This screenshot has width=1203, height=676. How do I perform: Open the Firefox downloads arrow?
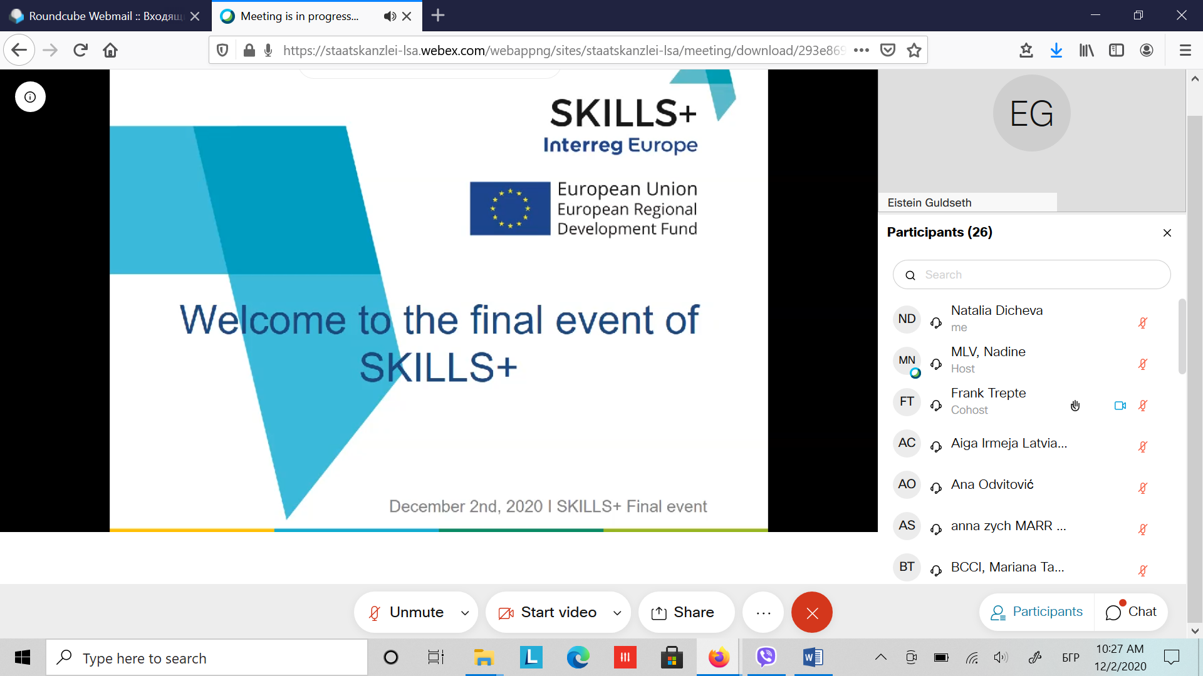point(1056,50)
